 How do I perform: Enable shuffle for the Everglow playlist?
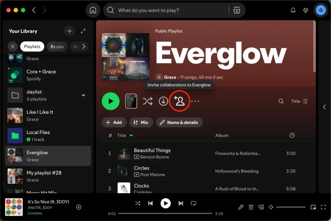tap(147, 101)
